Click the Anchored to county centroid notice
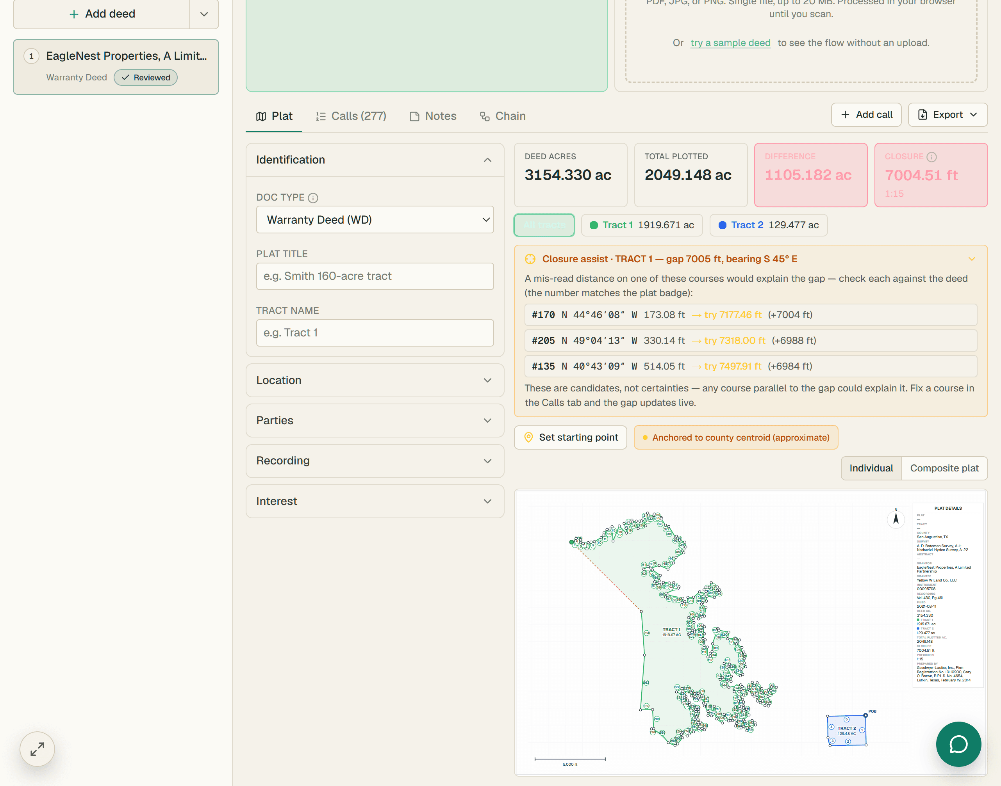 click(x=736, y=437)
